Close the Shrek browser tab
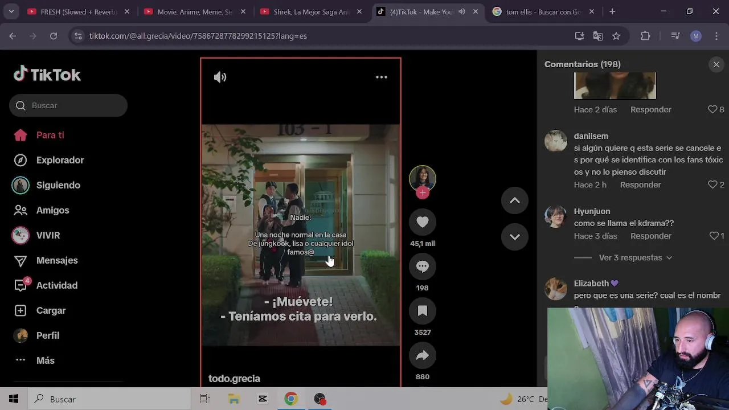Screen dimensions: 729x410 tap(359, 11)
